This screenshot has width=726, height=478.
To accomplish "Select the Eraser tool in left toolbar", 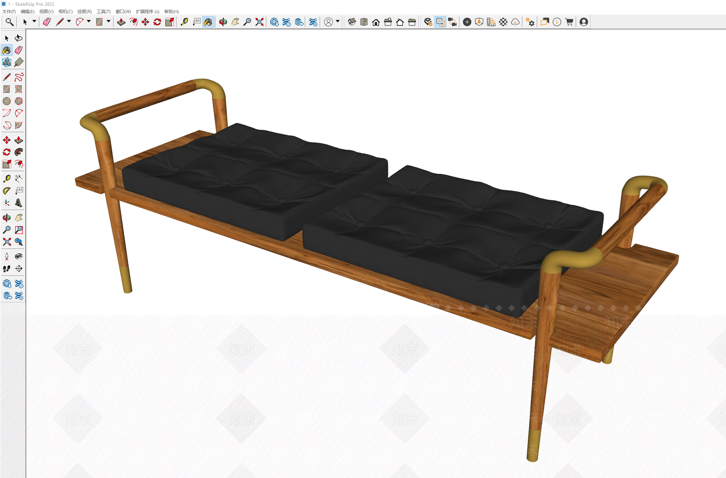I will pyautogui.click(x=19, y=50).
